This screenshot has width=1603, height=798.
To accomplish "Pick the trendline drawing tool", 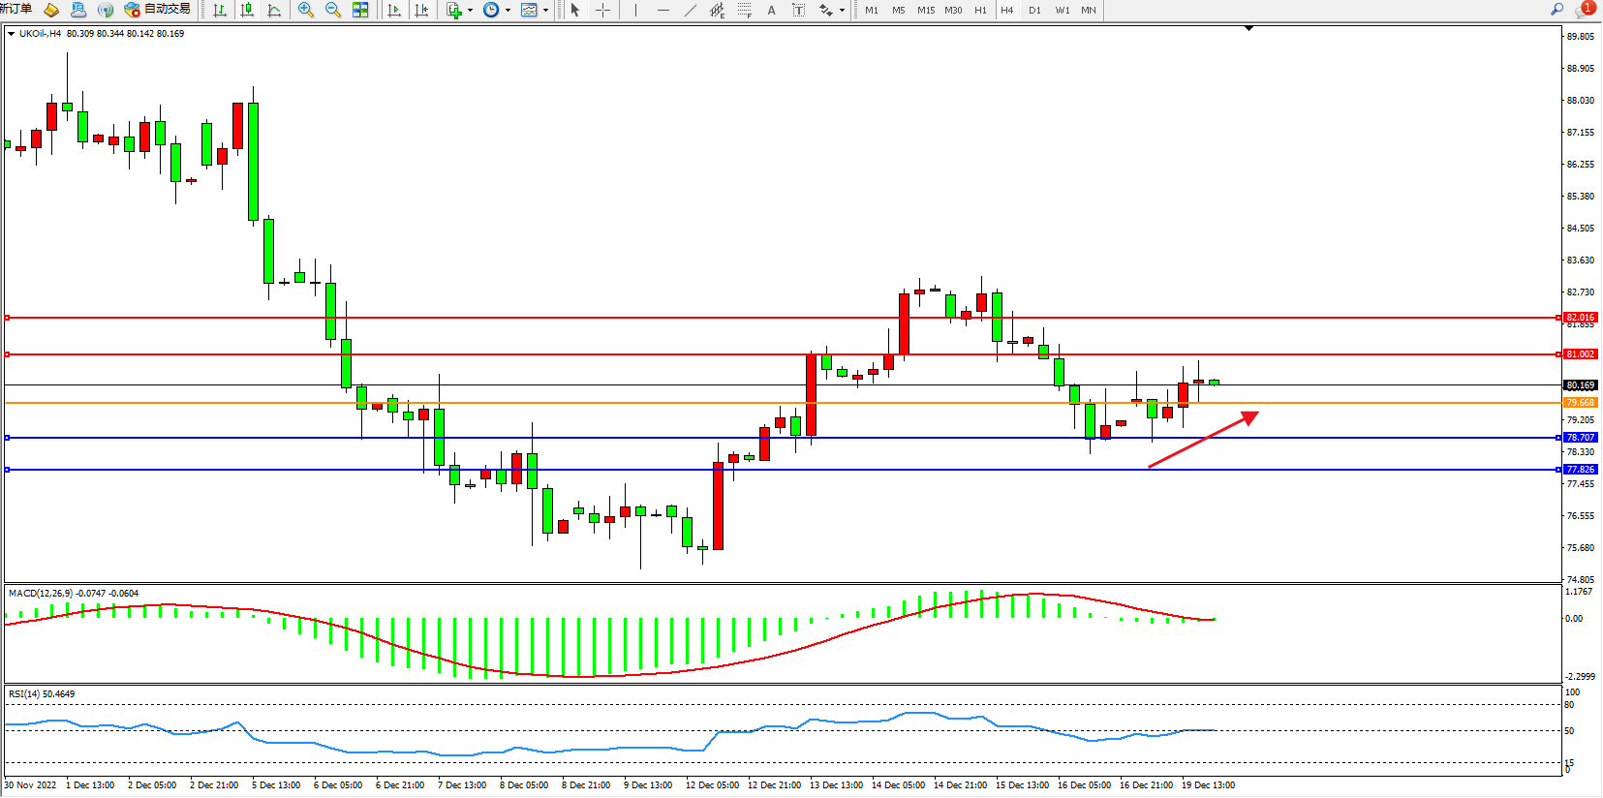I will tap(690, 10).
